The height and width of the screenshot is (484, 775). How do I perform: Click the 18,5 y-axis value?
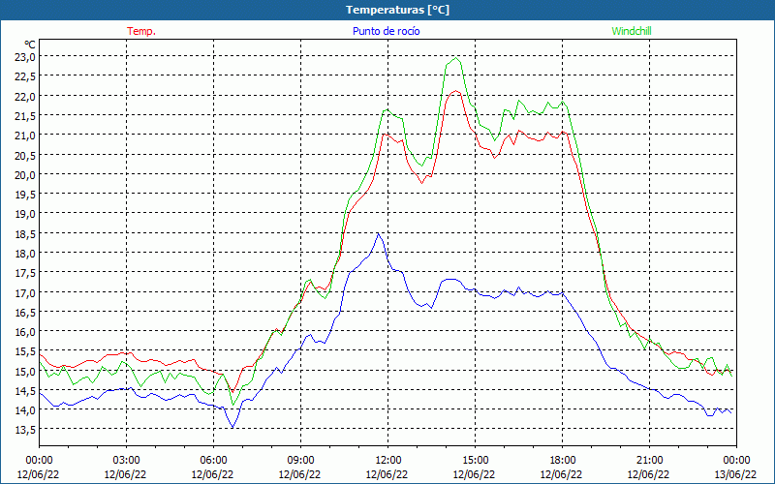(x=25, y=233)
